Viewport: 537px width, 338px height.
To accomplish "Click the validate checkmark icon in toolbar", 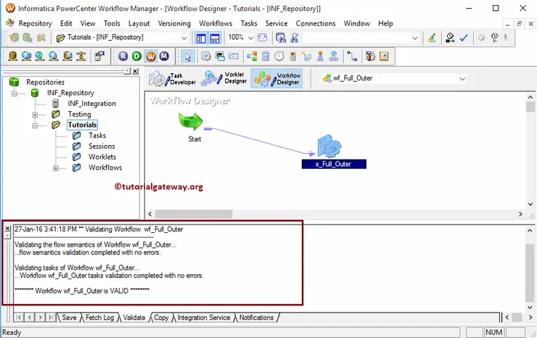I will click(x=464, y=38).
